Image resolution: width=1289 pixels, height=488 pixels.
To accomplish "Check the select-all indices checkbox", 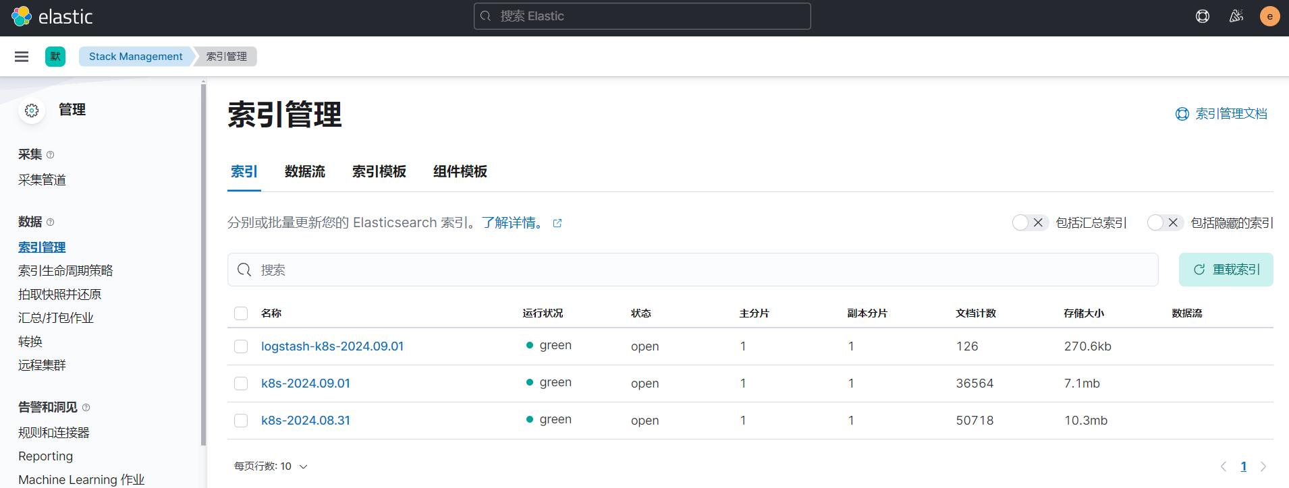I will 241,313.
